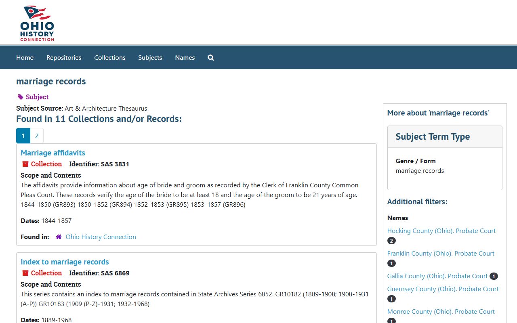Open the Repositories menu item
Screen dimensions: 517x323
coord(64,58)
